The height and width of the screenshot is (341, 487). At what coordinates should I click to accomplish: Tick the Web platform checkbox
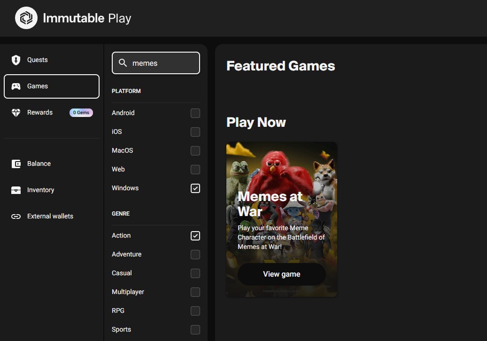click(195, 170)
